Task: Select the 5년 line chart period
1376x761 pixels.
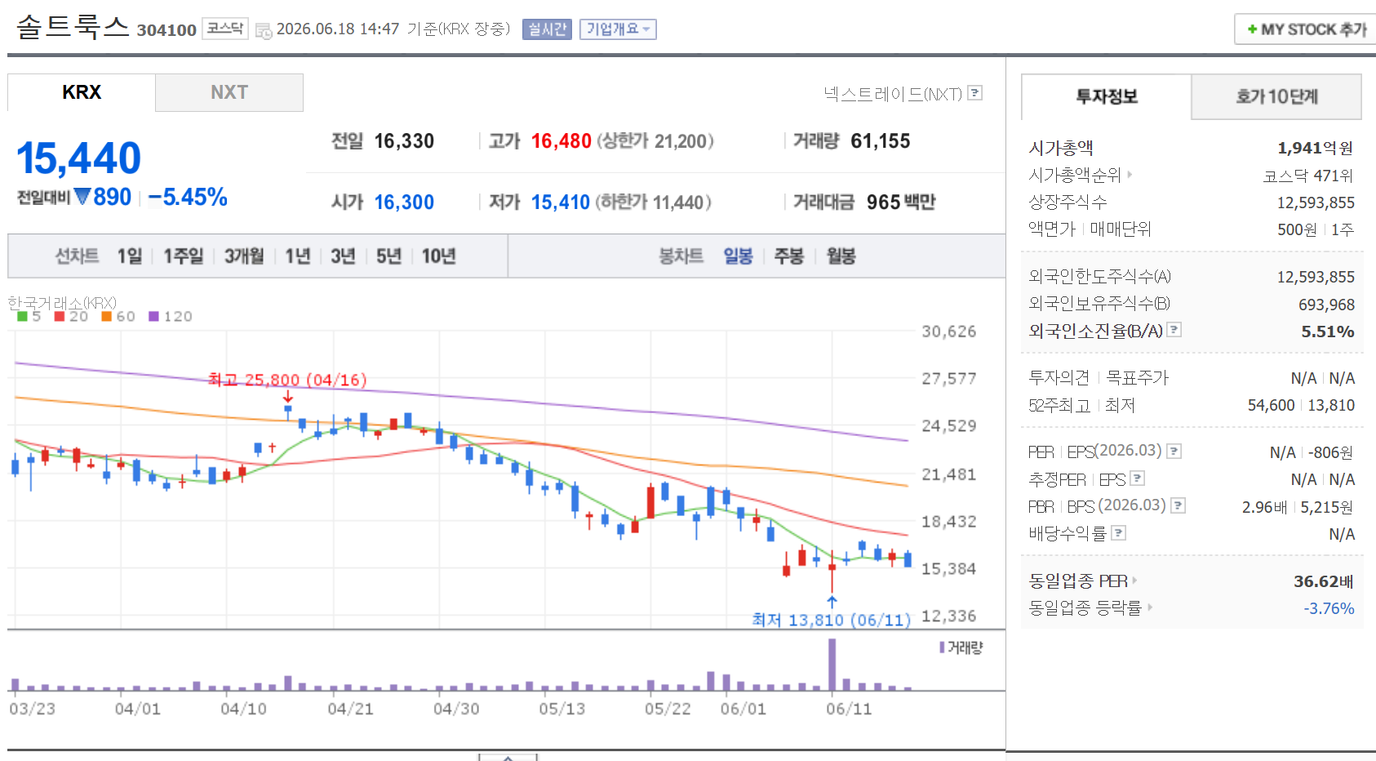Action: [x=388, y=256]
